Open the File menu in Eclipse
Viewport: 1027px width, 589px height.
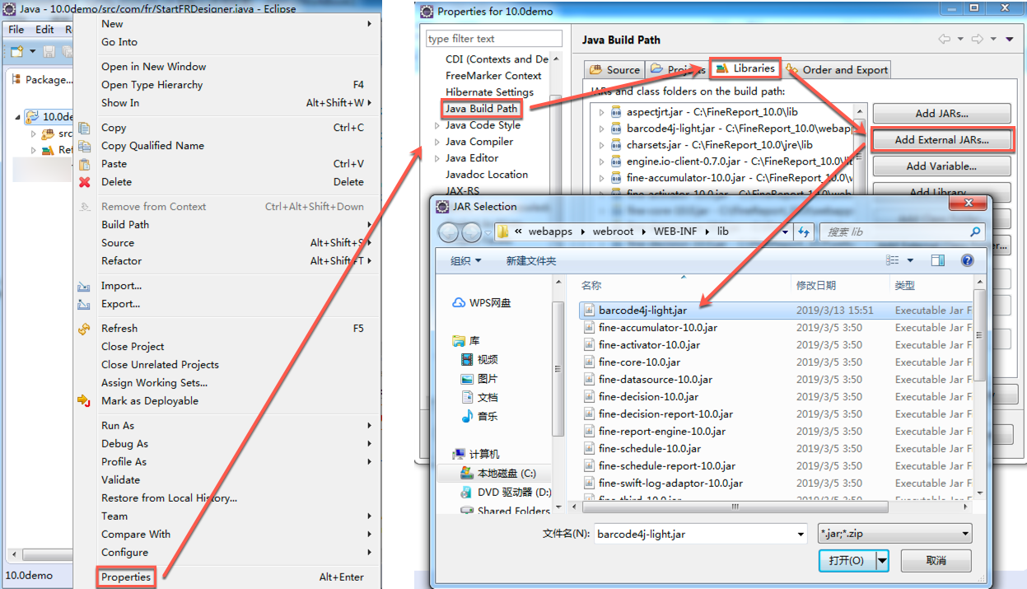coord(16,29)
